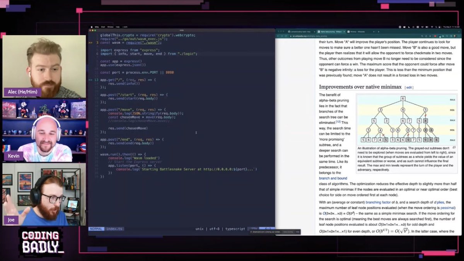The width and height of the screenshot is (464, 261).
Task: Open the Apple menu in the menu bar
Action: pos(92,27)
